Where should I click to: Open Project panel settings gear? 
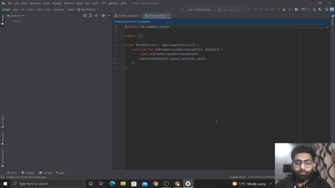click(x=104, y=16)
